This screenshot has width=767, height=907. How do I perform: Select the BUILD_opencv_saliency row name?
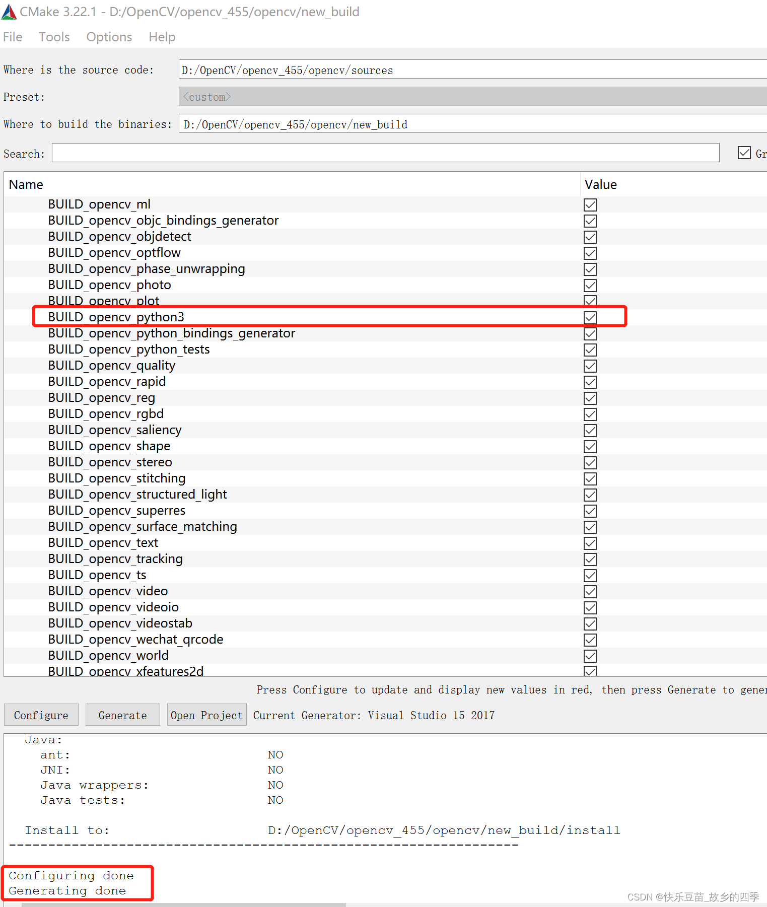tap(115, 430)
